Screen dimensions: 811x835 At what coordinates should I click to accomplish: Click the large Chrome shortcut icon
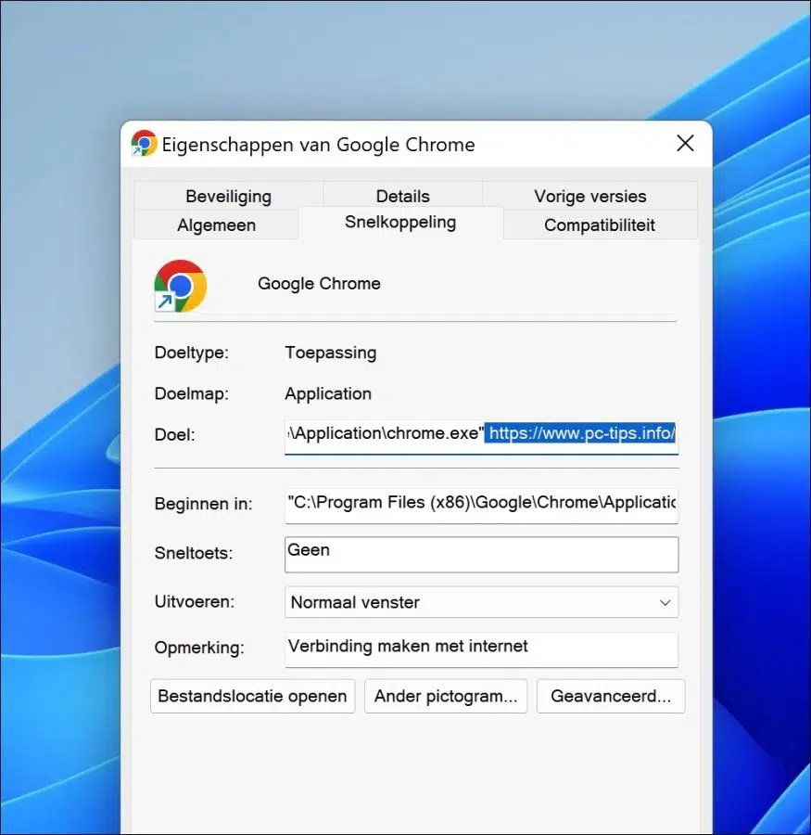point(181,286)
